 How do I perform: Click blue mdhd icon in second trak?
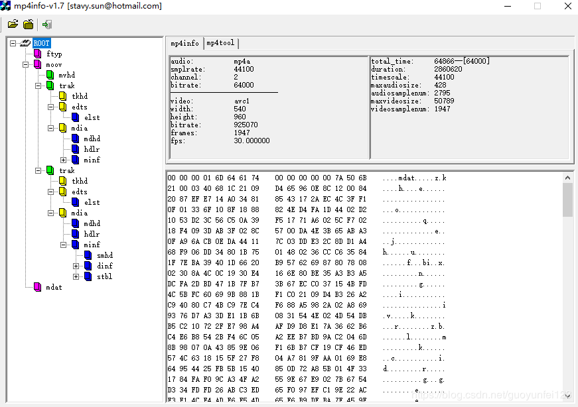75,223
